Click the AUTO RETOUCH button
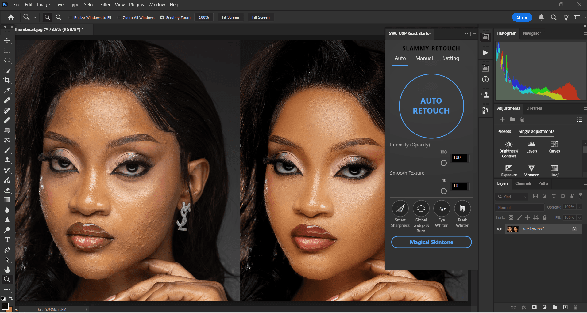 (x=431, y=106)
